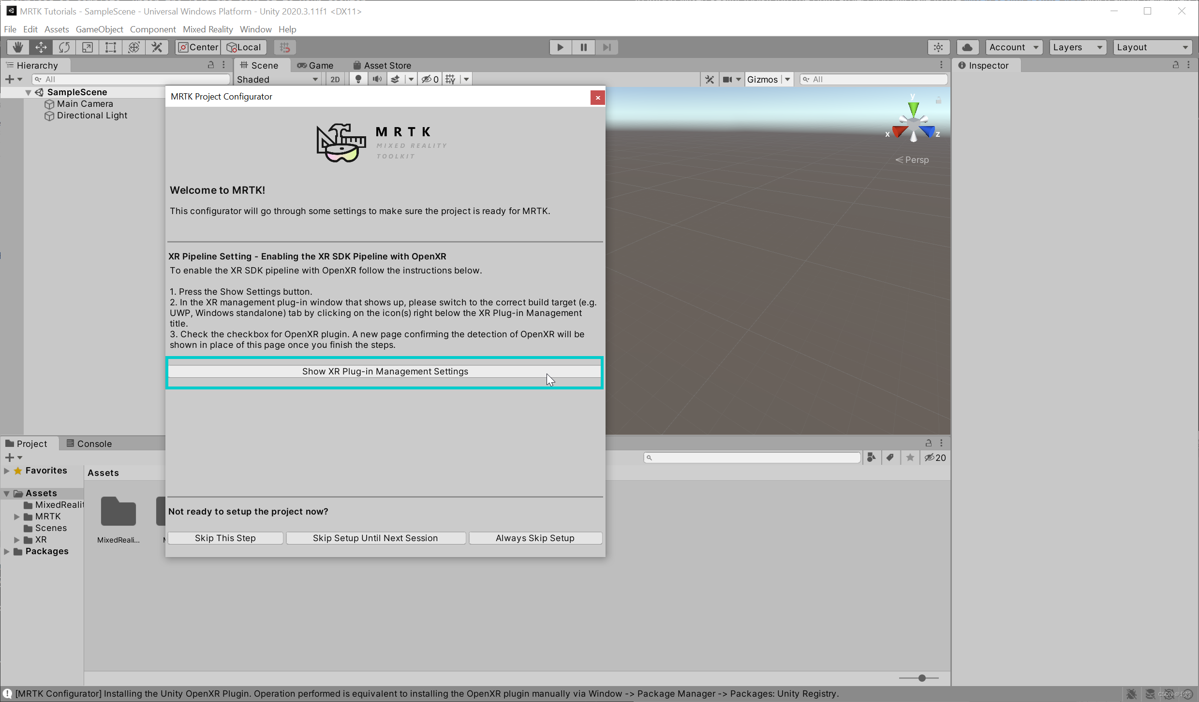Lock the Hierarchy panel
Screen dimensions: 1199x702
(211, 64)
